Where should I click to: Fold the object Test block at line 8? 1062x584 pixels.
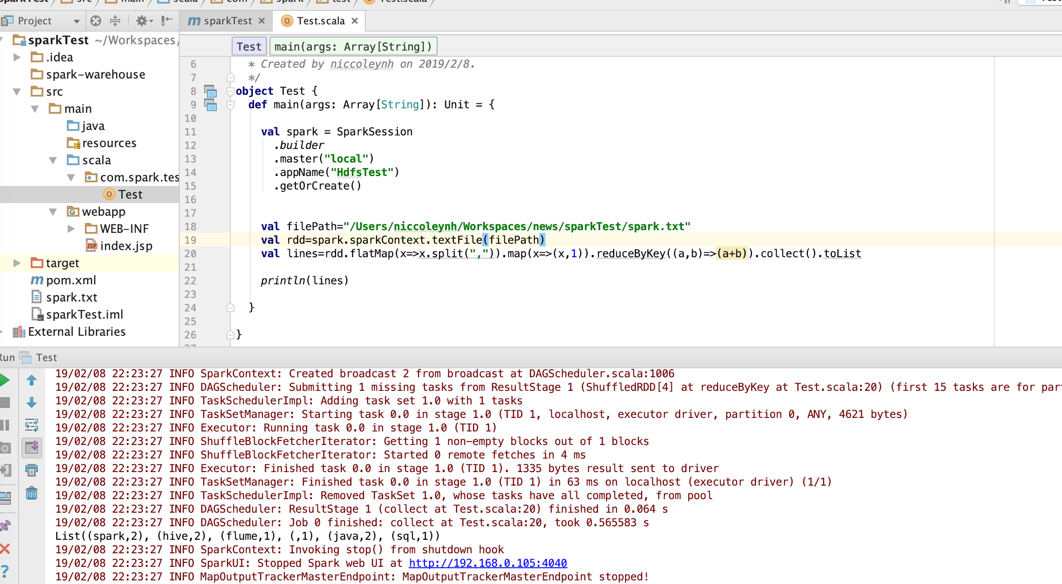tap(230, 92)
